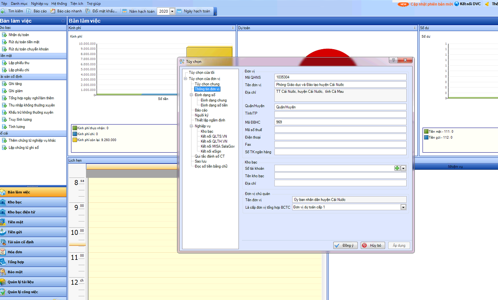Click the Tìm kiếm search icon in toolbar
Image resolution: width=498 pixels, height=300 pixels.
3,11
